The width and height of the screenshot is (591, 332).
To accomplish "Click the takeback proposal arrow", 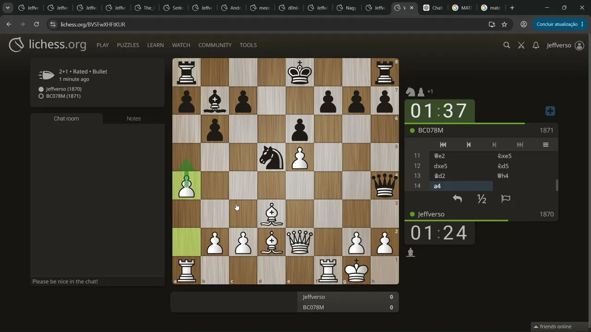I will 457,199.
